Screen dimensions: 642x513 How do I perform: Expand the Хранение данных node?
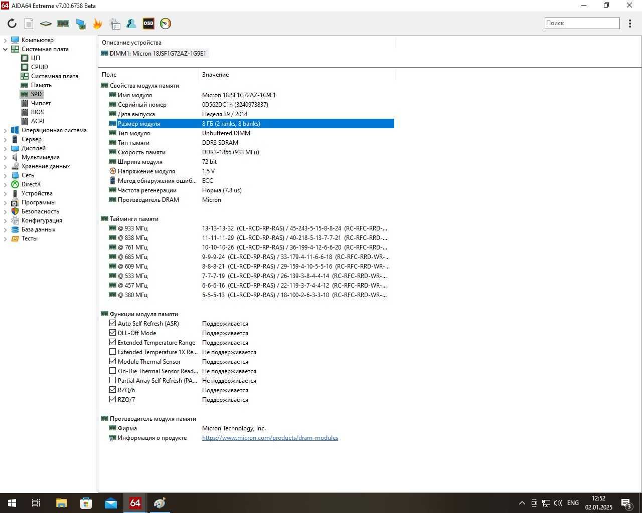(x=6, y=166)
